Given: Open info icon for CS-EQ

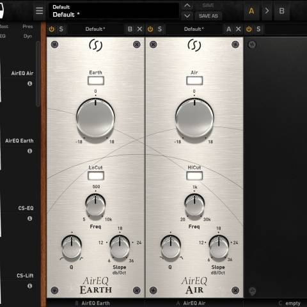Looking at the screenshot, I should [30, 219].
